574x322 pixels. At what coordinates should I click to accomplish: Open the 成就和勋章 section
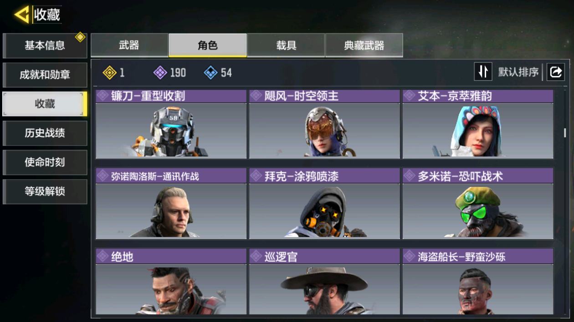pyautogui.click(x=45, y=75)
